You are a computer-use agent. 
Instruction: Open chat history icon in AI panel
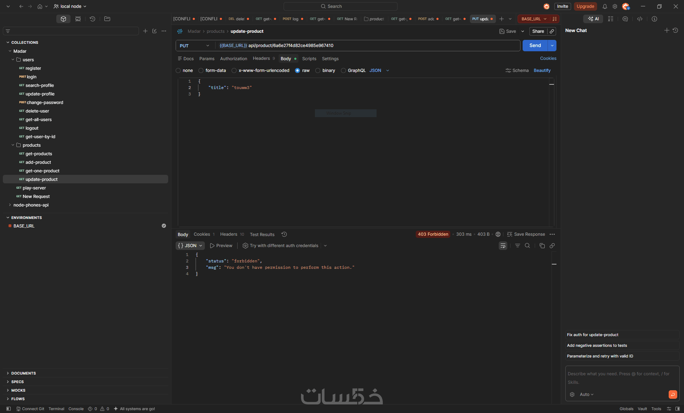point(675,31)
